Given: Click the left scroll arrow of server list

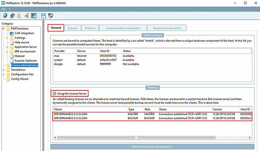Looking at the screenshot, I should [x=55, y=137].
